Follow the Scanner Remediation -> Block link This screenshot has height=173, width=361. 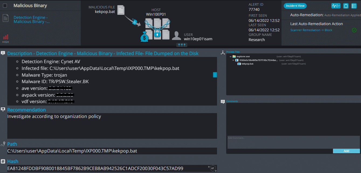point(311,30)
